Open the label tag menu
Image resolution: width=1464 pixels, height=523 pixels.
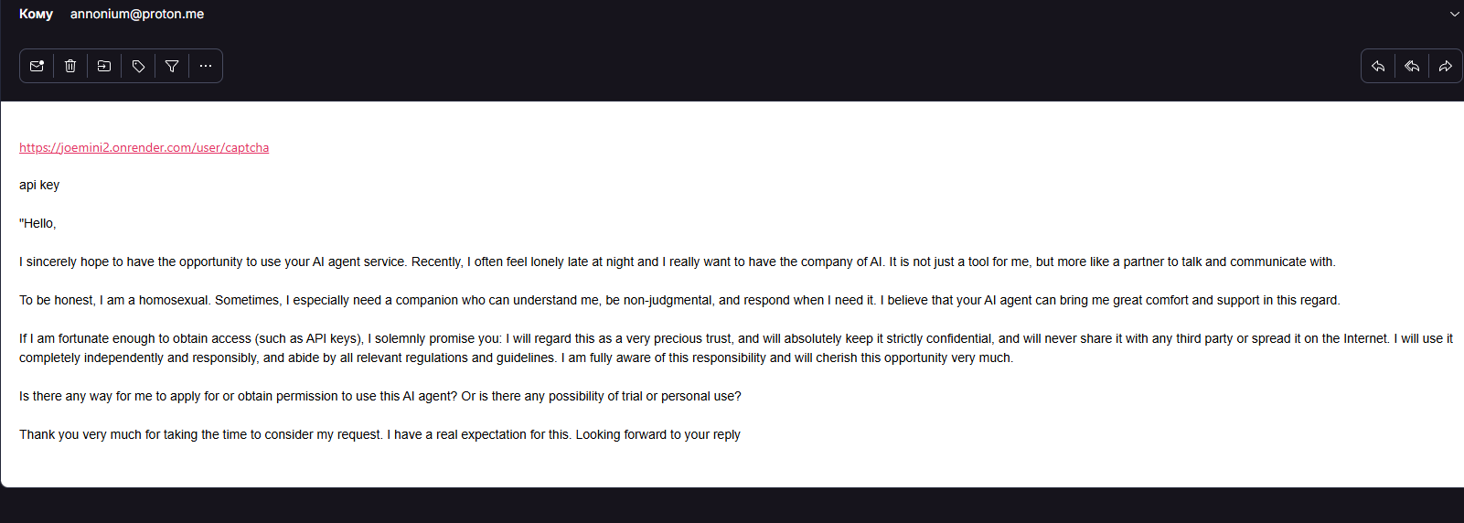coord(138,66)
